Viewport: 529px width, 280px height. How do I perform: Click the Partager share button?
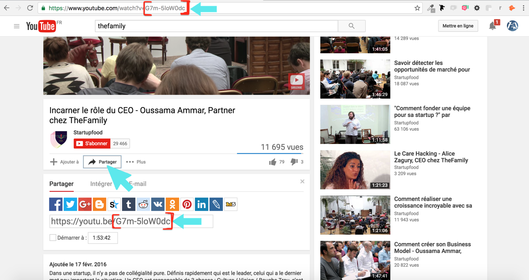[x=102, y=162]
